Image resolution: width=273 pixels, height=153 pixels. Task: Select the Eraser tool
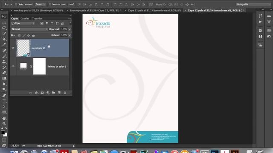(x=4, y=73)
